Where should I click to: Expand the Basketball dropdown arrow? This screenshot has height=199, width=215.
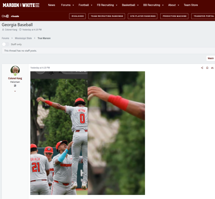pyautogui.click(x=138, y=5)
